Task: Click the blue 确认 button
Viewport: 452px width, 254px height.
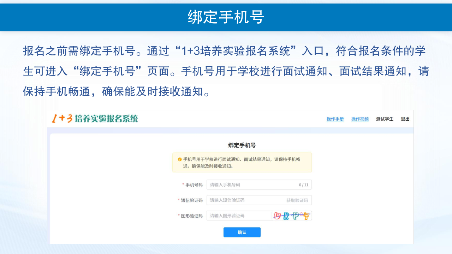Action: tap(242, 232)
